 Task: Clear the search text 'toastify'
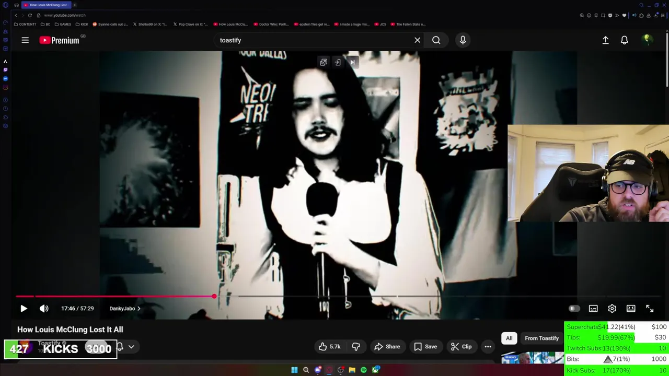(x=417, y=40)
